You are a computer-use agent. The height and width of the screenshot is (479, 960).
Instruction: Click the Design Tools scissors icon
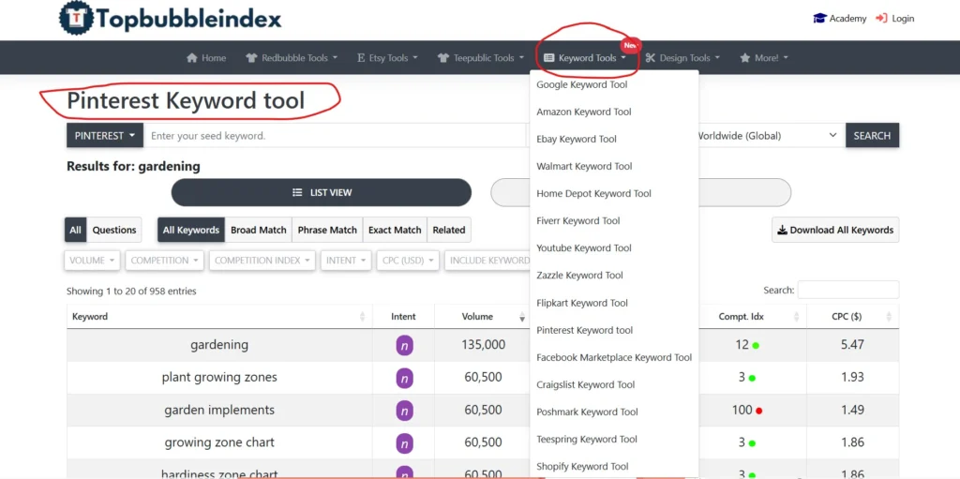coord(651,57)
